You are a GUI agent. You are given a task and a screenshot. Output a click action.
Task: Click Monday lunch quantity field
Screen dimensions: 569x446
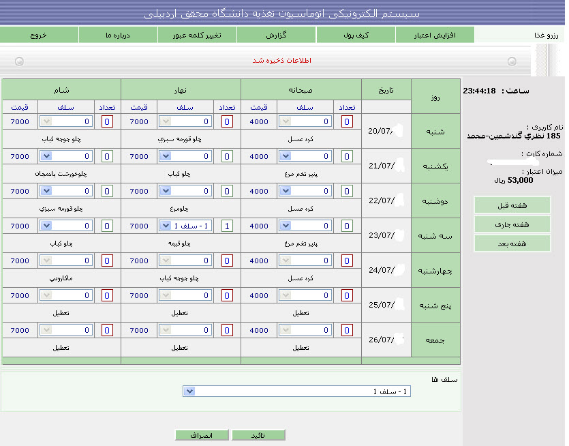click(x=227, y=192)
